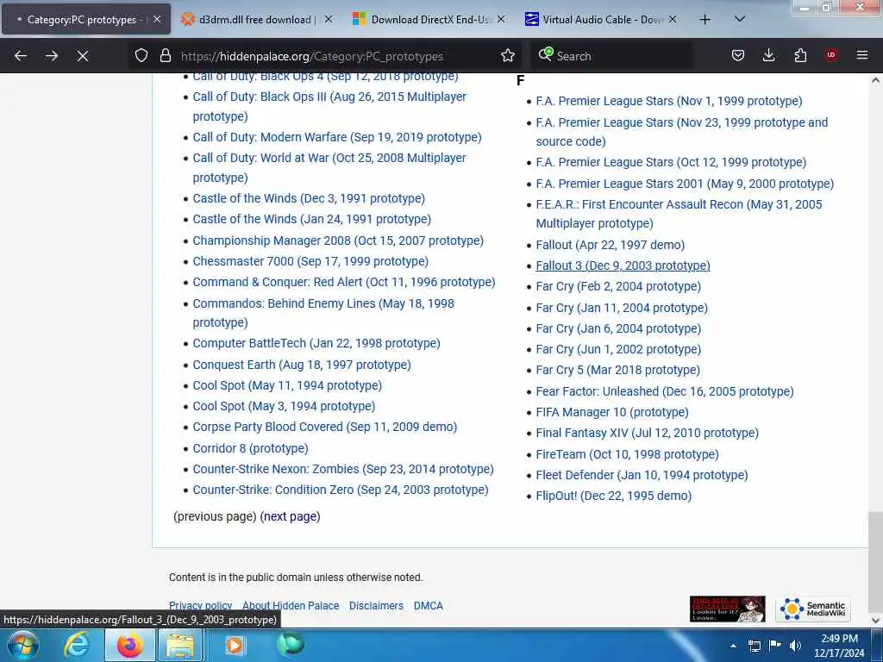Open the Firefox hamburger menu

pos(862,55)
